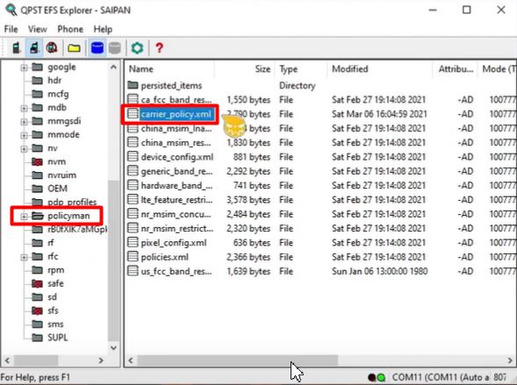Click the red question mark help icon
Viewport: 517px width, 385px height.
[x=159, y=48]
